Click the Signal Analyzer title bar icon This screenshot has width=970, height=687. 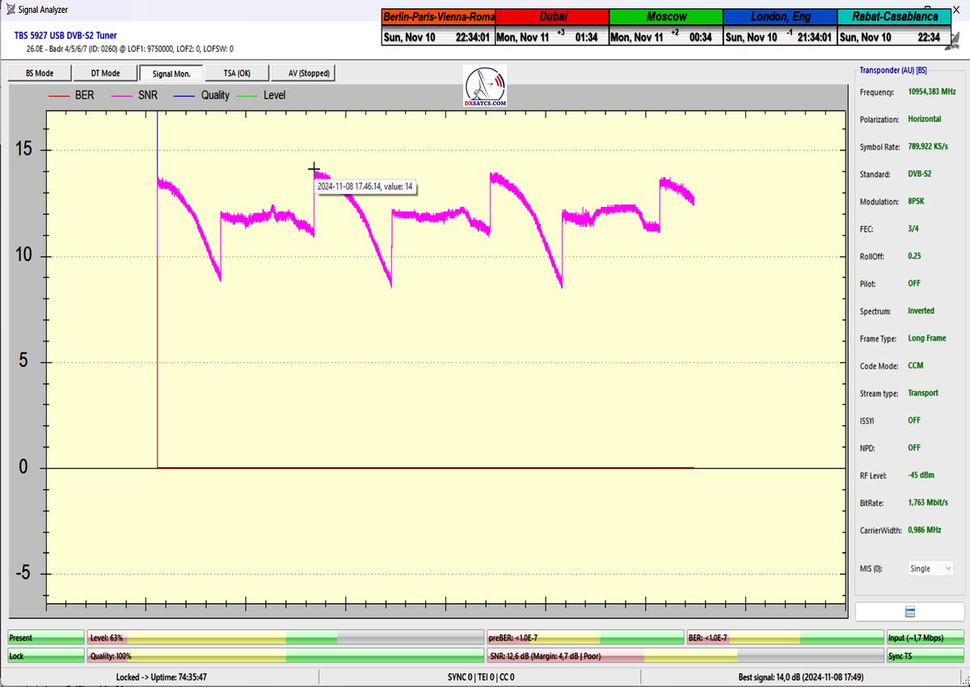9,10
